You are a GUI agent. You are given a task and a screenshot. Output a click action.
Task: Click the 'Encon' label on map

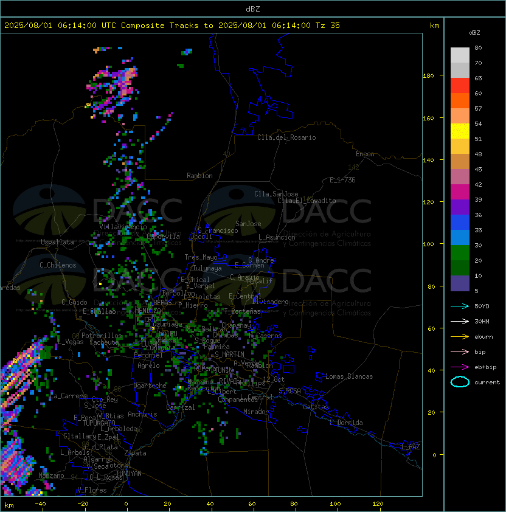365,154
